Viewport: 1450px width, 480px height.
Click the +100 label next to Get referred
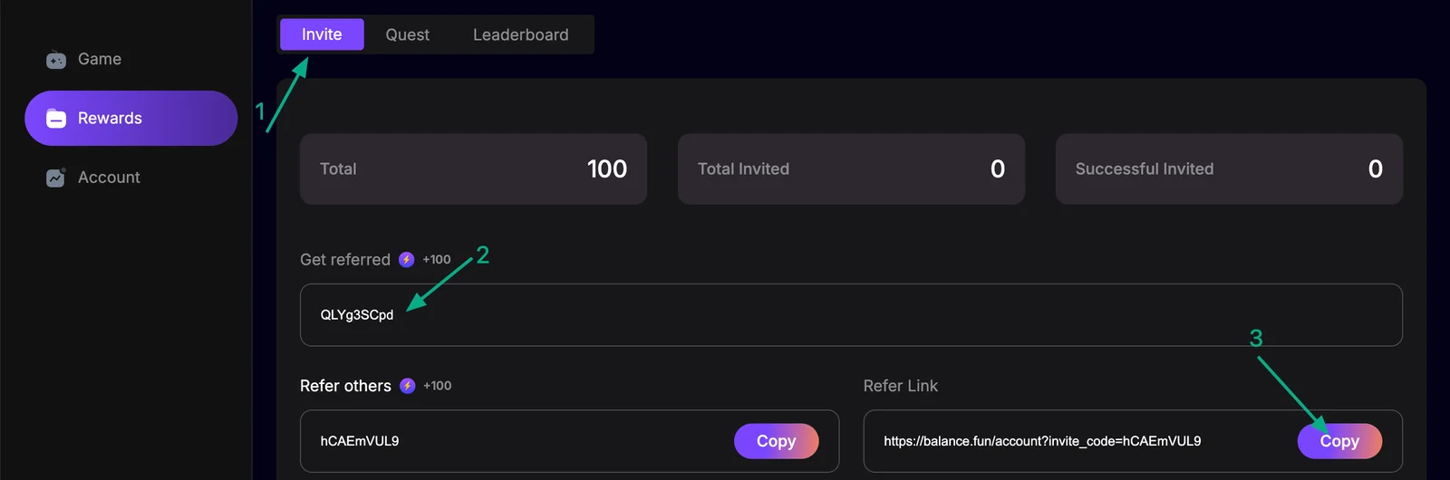tap(437, 260)
